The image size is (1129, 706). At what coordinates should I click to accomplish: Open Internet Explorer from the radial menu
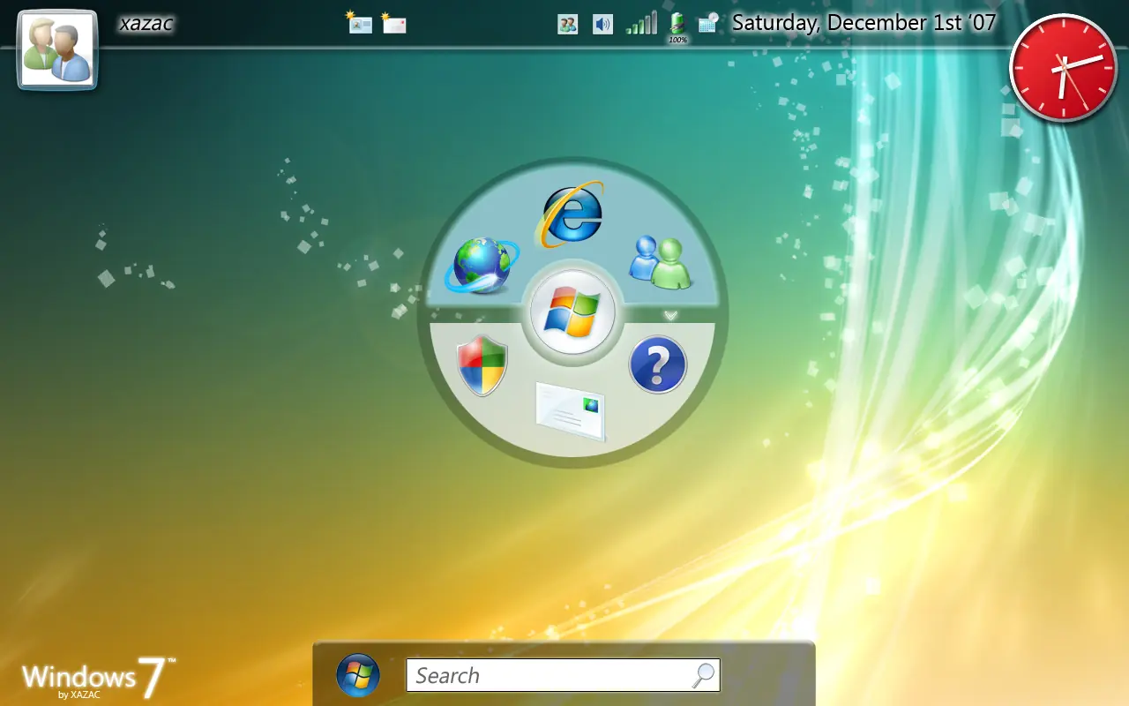click(572, 214)
